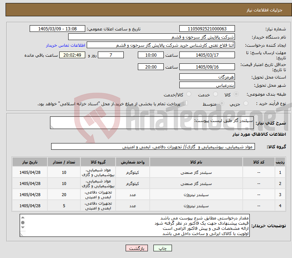The height and width of the screenshot is (258, 292).
Task: Click quantity 20 in row 3
Action: click(x=64, y=195)
